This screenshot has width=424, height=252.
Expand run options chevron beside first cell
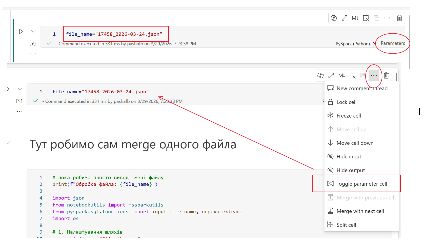point(33,31)
